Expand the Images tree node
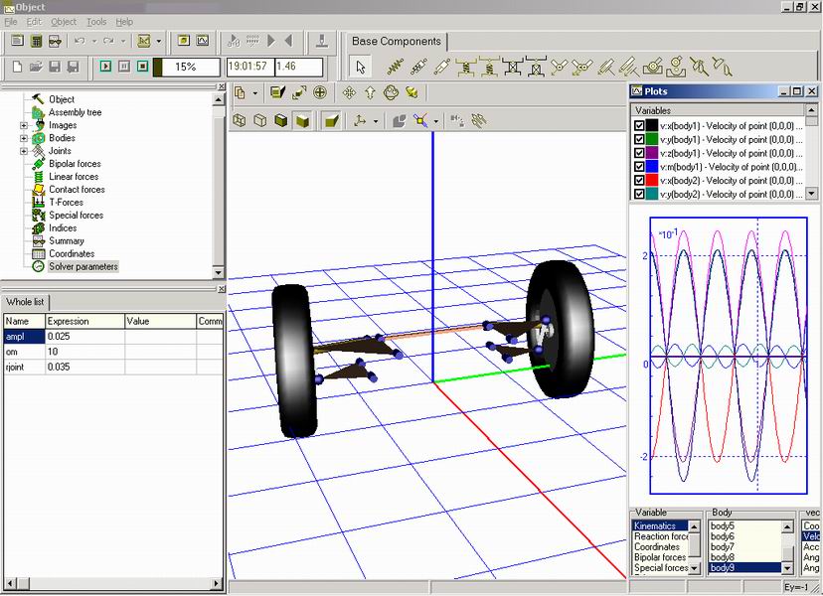This screenshot has height=596, width=823. [x=24, y=126]
